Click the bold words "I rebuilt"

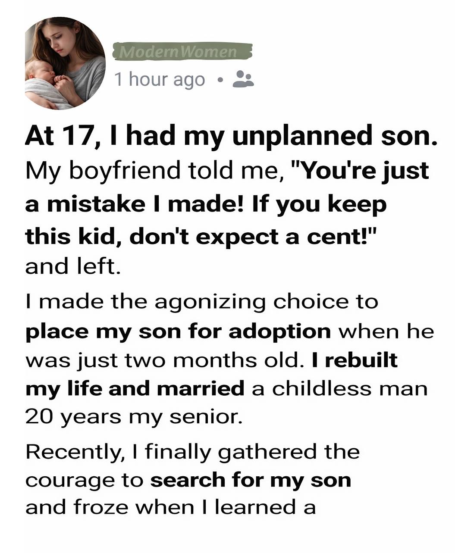[354, 360]
